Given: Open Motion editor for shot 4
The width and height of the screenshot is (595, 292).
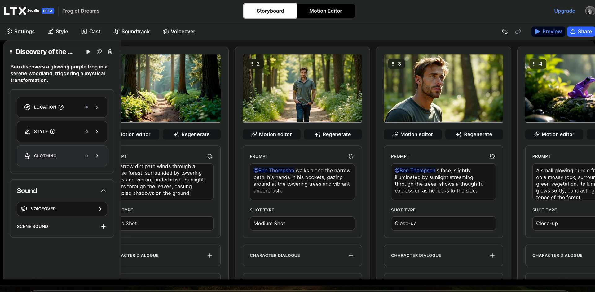Looking at the screenshot, I should tap(554, 134).
